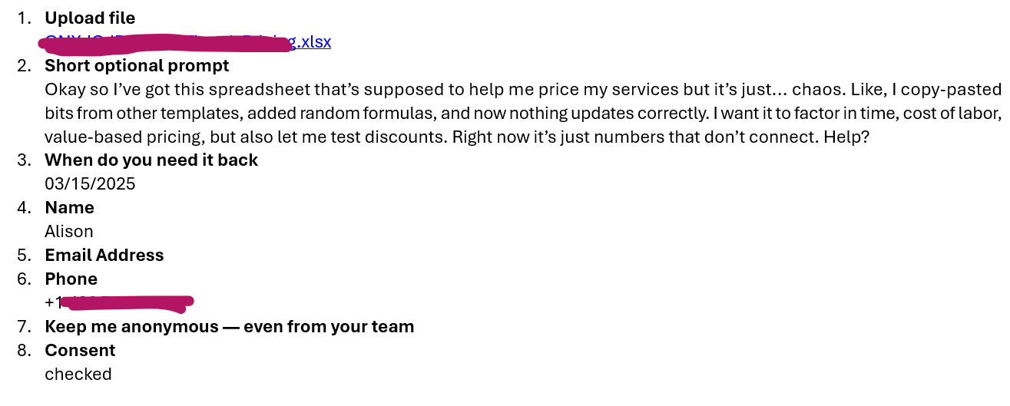The image size is (1010, 406).
Task: Click the "Upload file" heading
Action: [x=90, y=18]
